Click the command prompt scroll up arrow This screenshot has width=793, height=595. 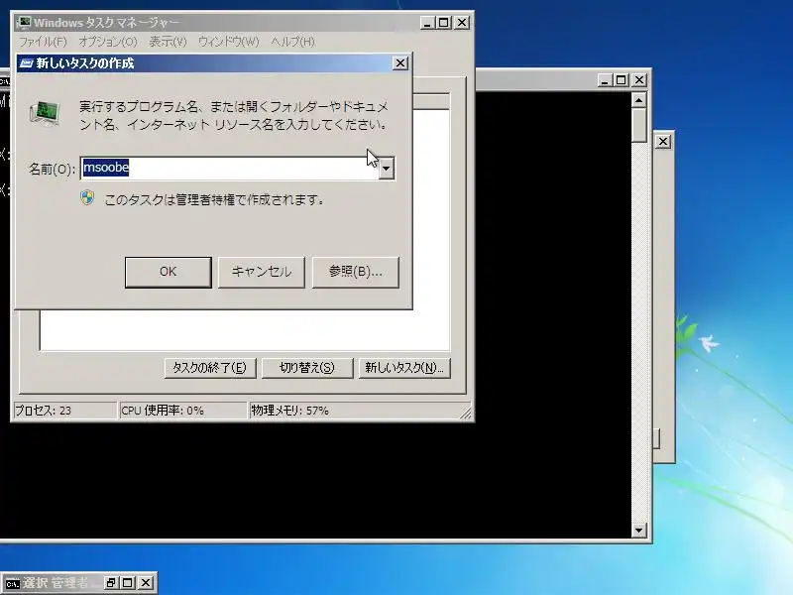(x=638, y=100)
